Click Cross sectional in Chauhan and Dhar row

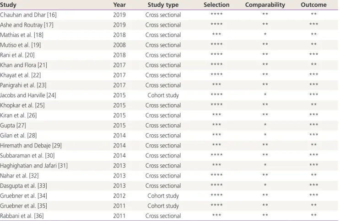tap(163, 15)
